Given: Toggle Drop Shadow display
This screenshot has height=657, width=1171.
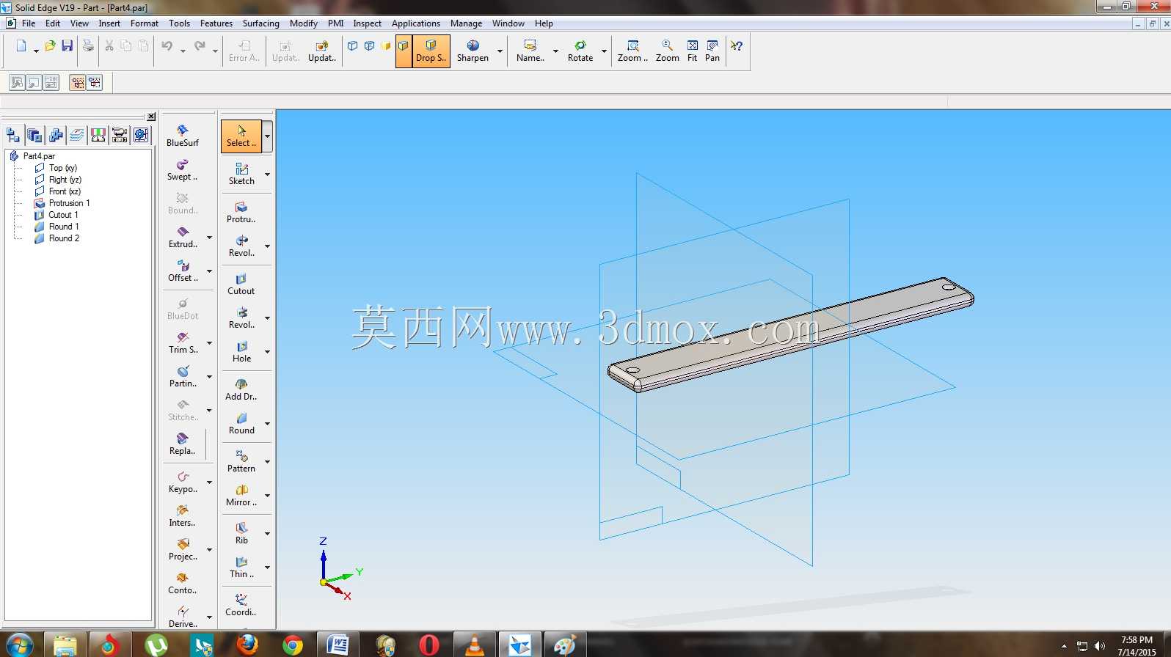Looking at the screenshot, I should [431, 51].
